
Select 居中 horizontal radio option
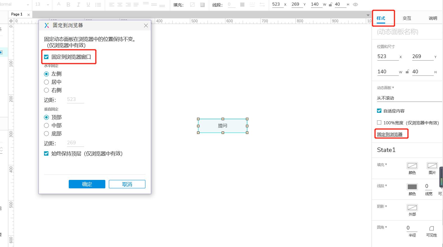pyautogui.click(x=46, y=82)
